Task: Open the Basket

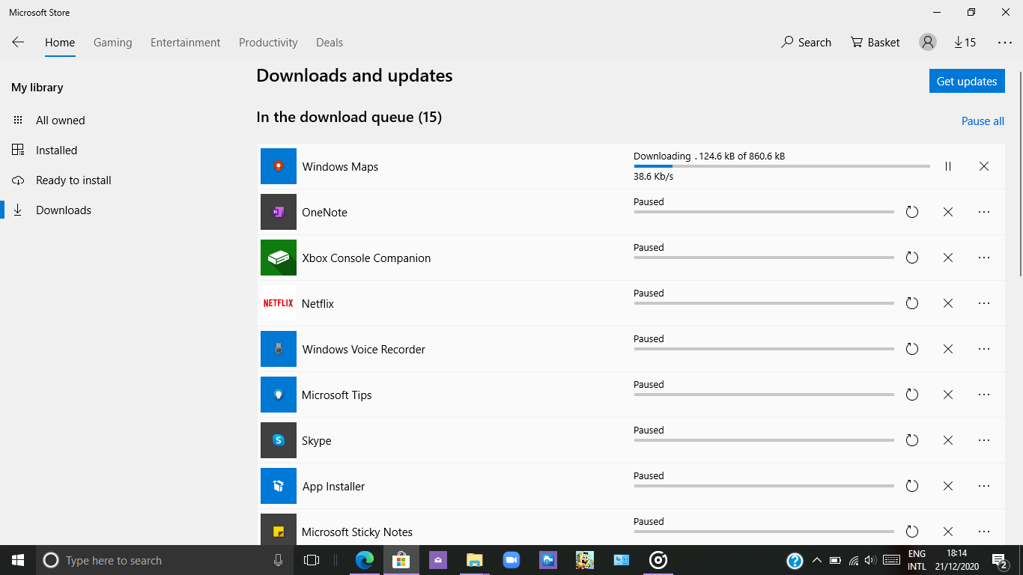Action: [875, 43]
